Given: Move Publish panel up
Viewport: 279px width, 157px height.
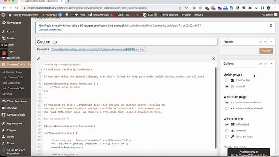Looking at the screenshot, I should 260,42.
